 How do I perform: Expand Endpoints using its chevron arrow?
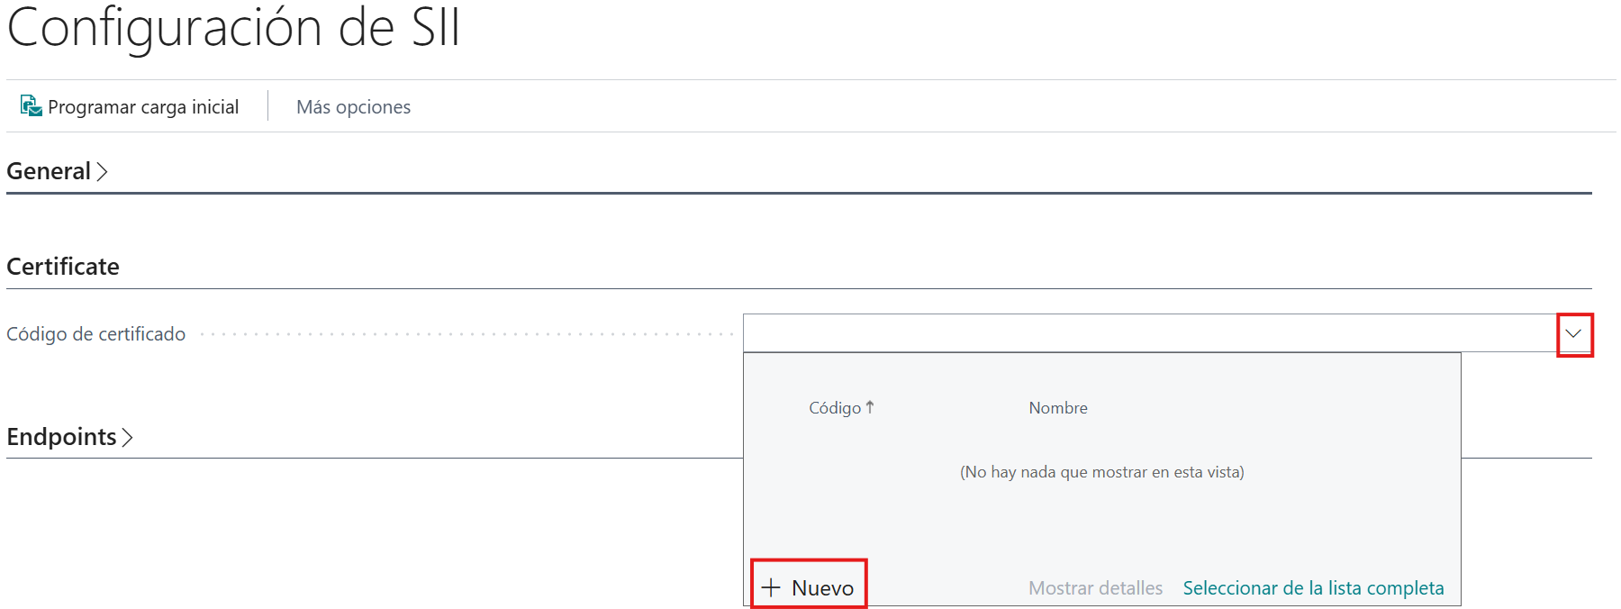click(128, 437)
